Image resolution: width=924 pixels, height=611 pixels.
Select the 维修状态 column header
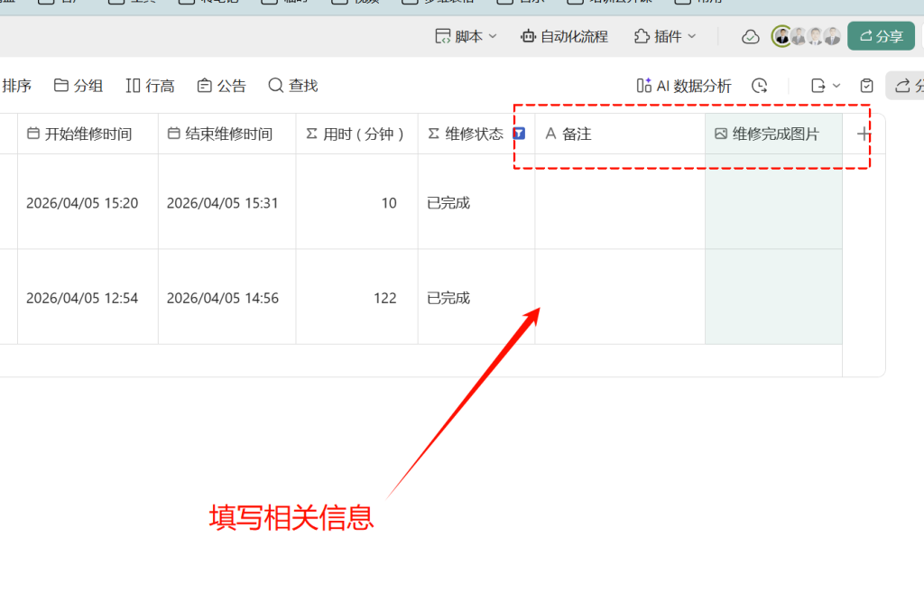point(476,134)
